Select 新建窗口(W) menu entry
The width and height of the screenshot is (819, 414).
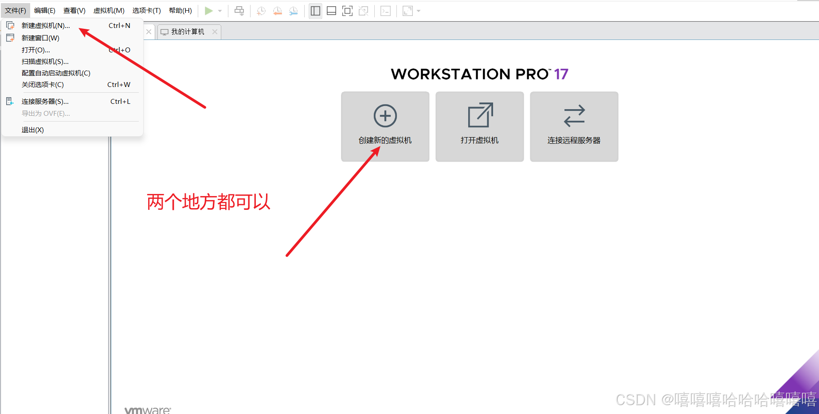[x=72, y=38]
